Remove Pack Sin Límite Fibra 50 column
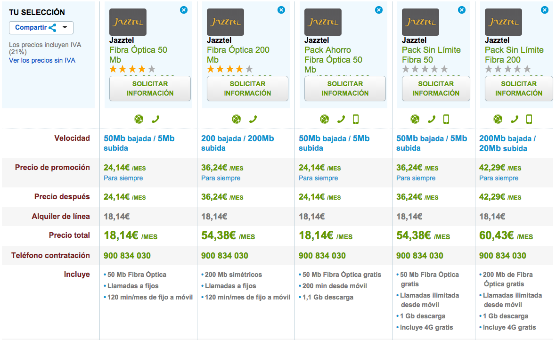Viewport: 556px width, 340px height. coord(462,10)
